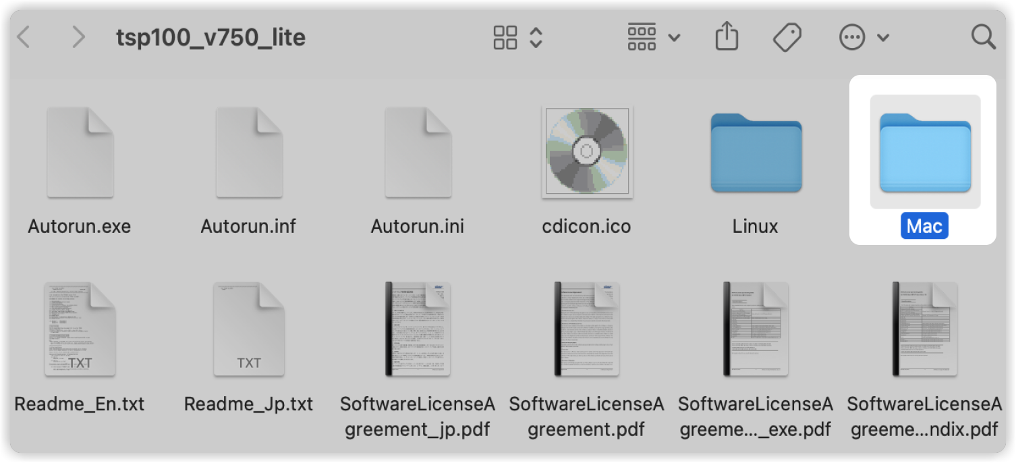1016x463 pixels.
Task: Open the group-by options button
Action: coord(653,37)
